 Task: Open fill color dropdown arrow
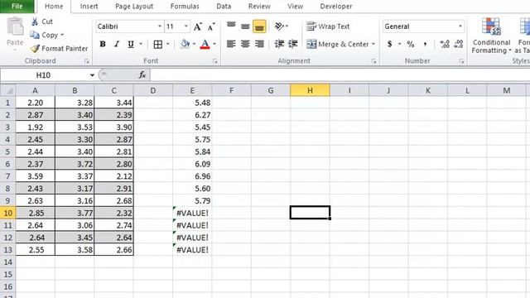[194, 44]
